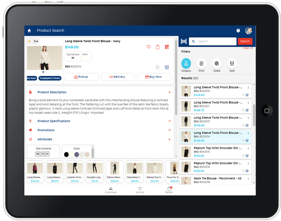Collapse the Attributes section

169,139
